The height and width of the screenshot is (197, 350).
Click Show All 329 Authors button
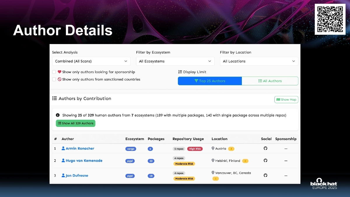pos(76,123)
